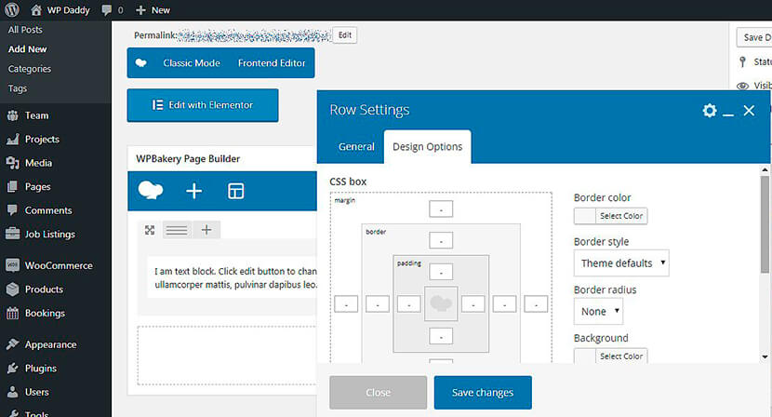
Task: Click the Close button in Row Settings
Action: (379, 393)
